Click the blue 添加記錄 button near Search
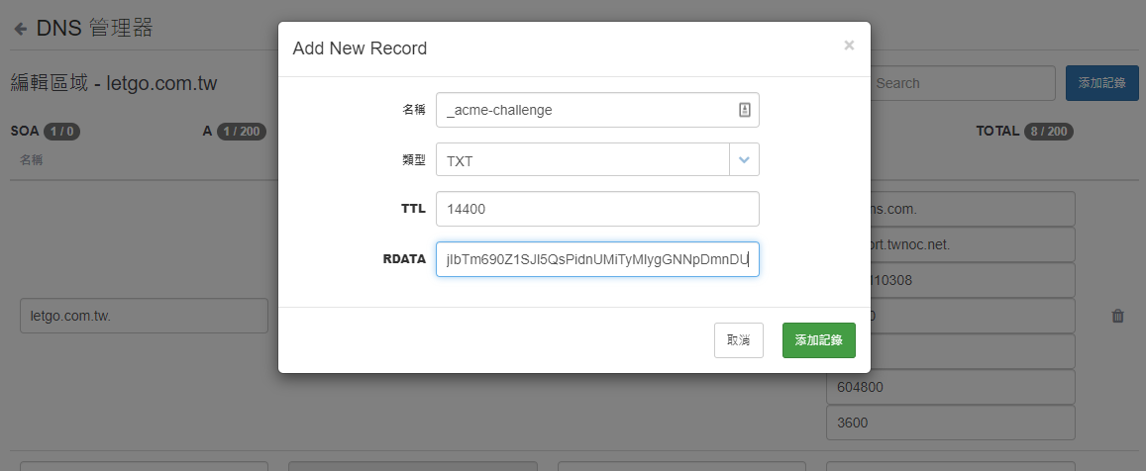 (x=1101, y=83)
